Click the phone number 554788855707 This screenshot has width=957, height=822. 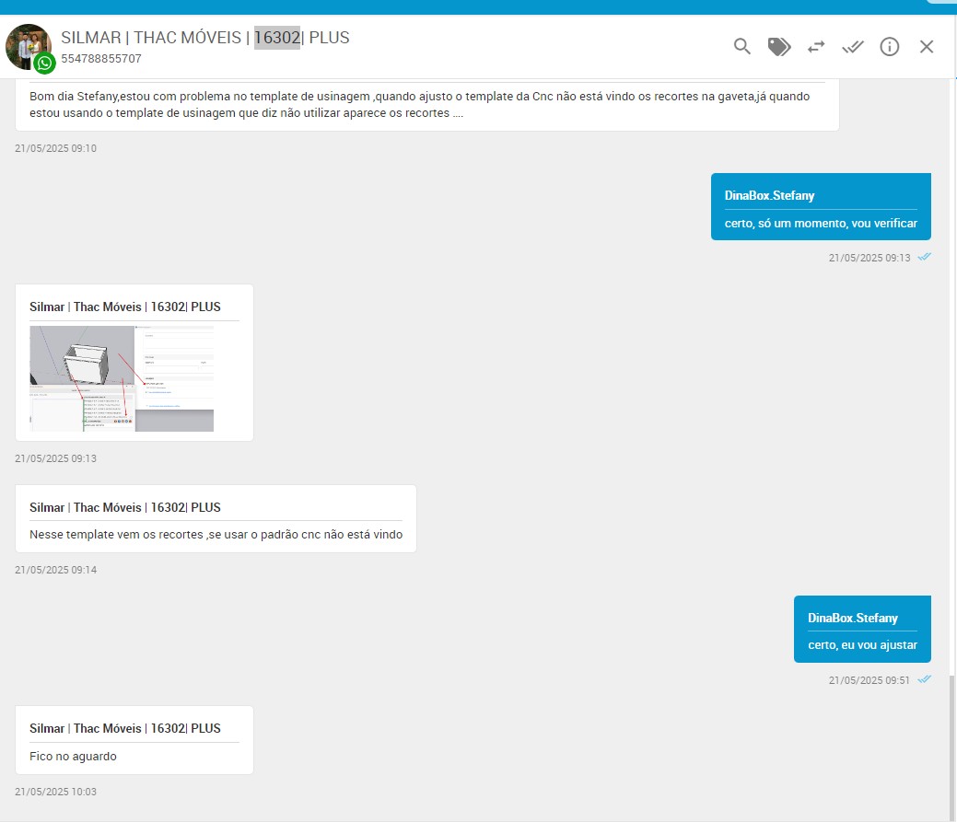(101, 59)
